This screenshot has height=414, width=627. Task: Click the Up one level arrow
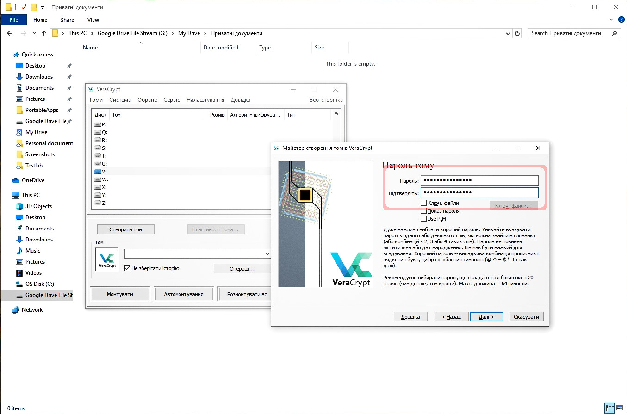pyautogui.click(x=44, y=33)
